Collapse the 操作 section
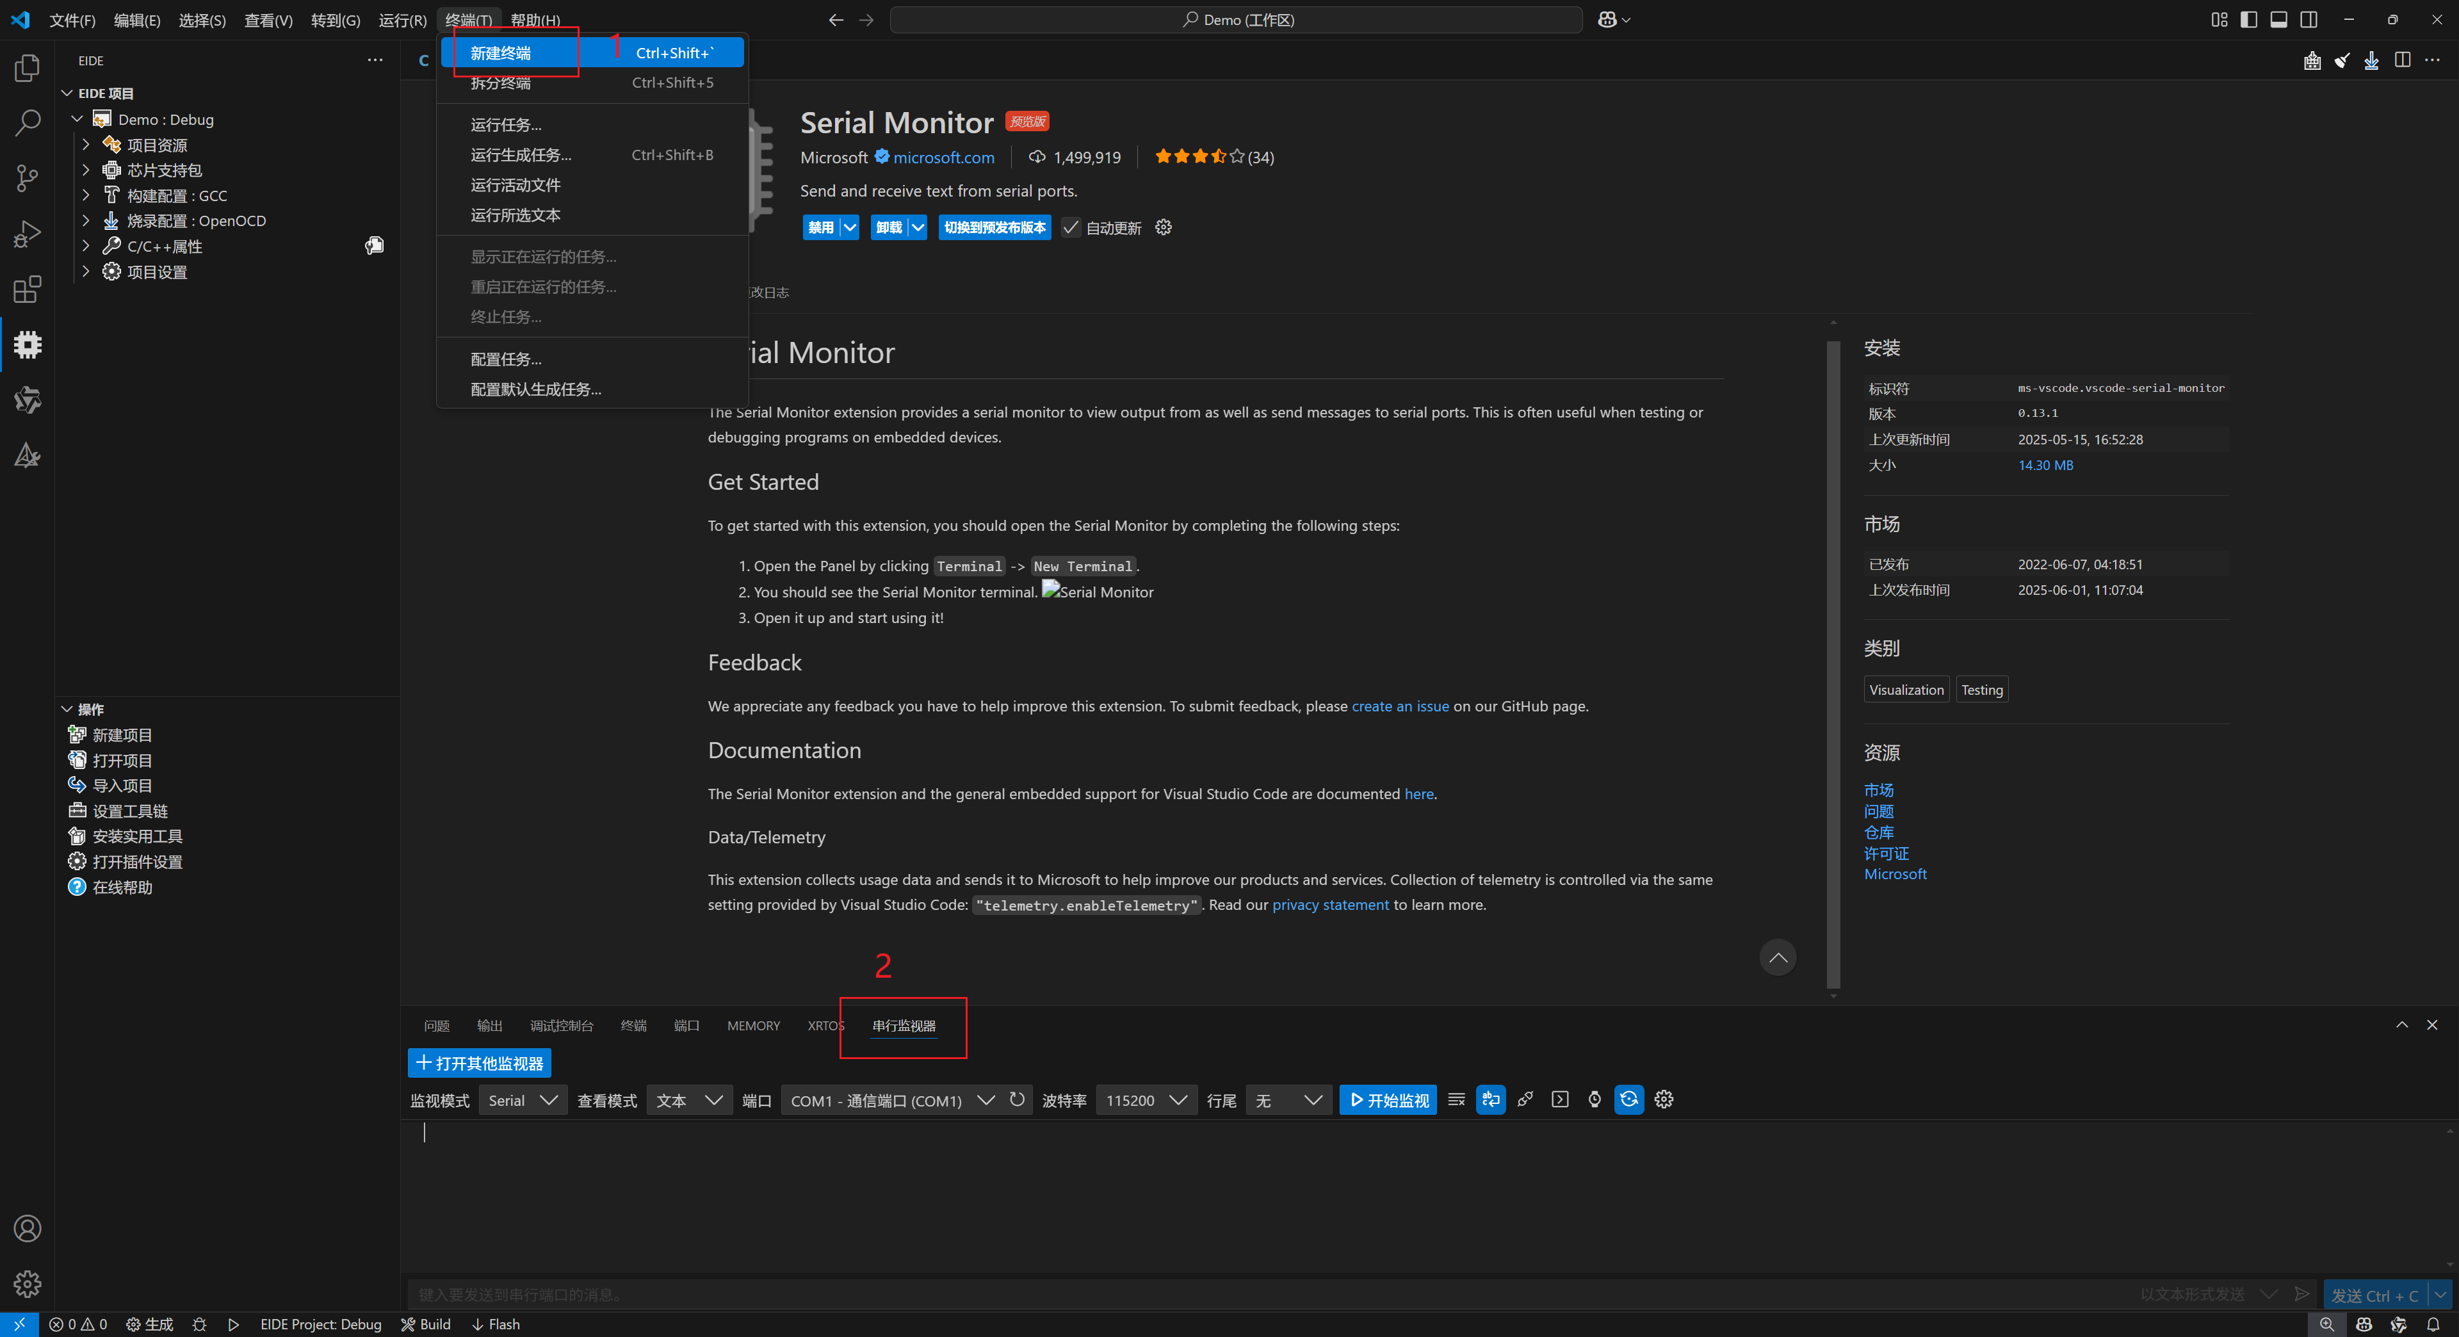 67,709
